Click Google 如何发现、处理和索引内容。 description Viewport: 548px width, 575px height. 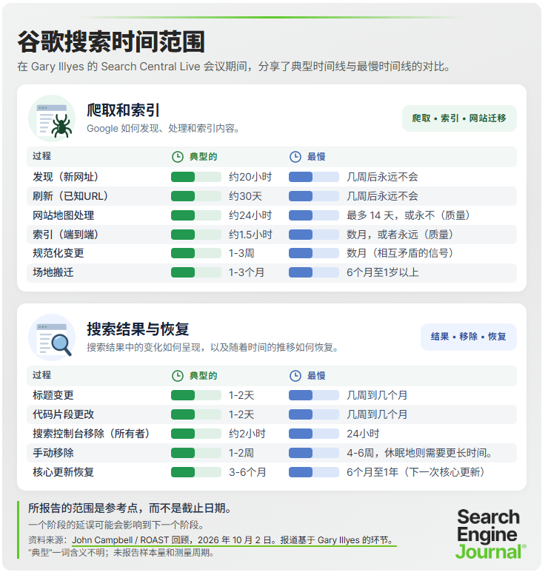click(x=164, y=128)
